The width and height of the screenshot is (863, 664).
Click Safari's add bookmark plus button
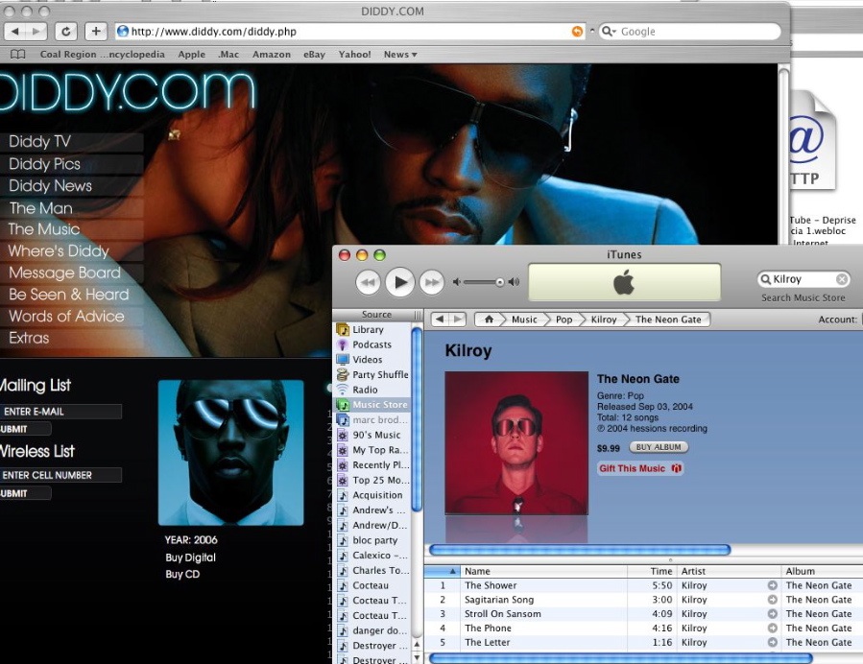click(96, 32)
